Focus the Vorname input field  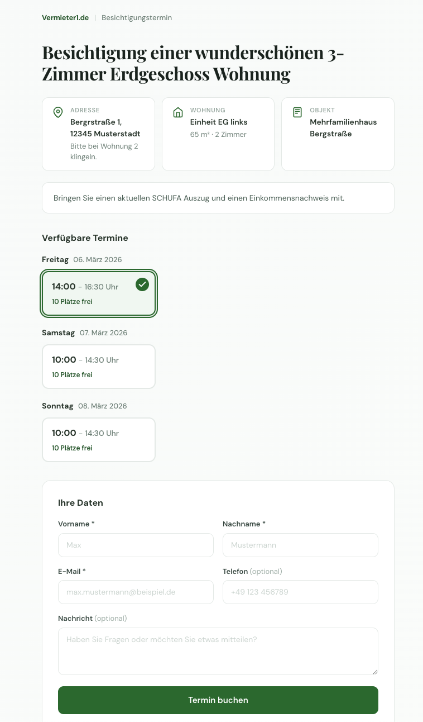tap(136, 545)
